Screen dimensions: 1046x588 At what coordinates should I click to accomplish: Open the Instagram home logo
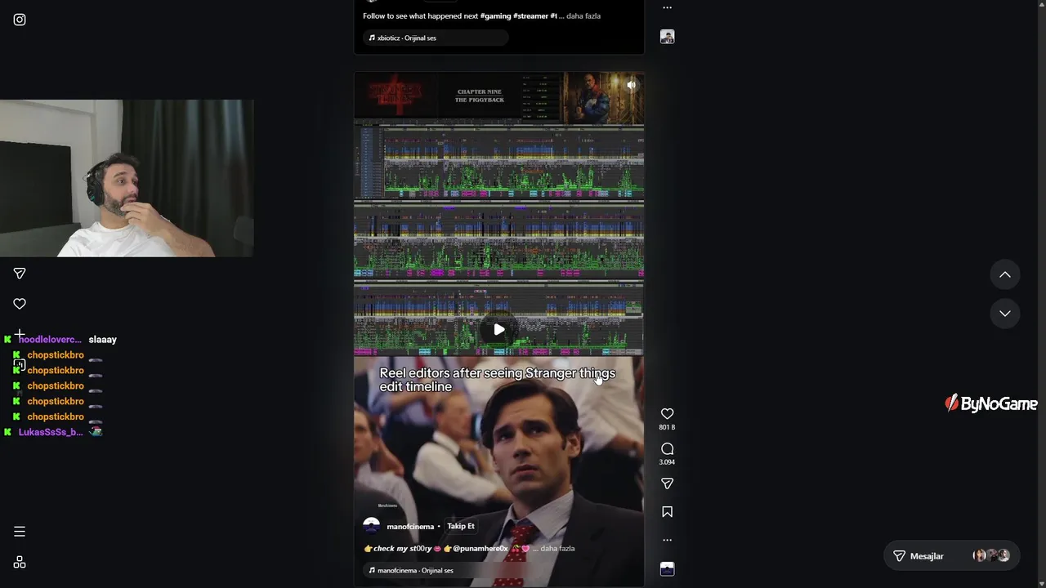[x=20, y=20]
